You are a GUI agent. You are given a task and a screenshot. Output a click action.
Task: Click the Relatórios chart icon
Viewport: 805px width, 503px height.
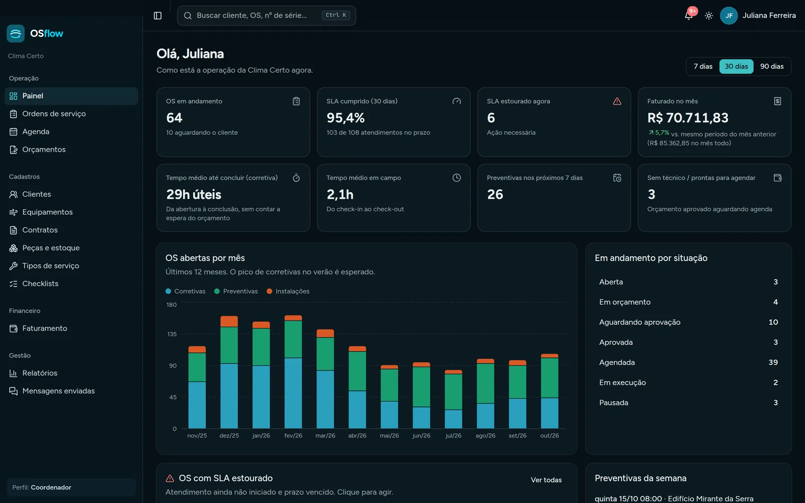(x=14, y=373)
